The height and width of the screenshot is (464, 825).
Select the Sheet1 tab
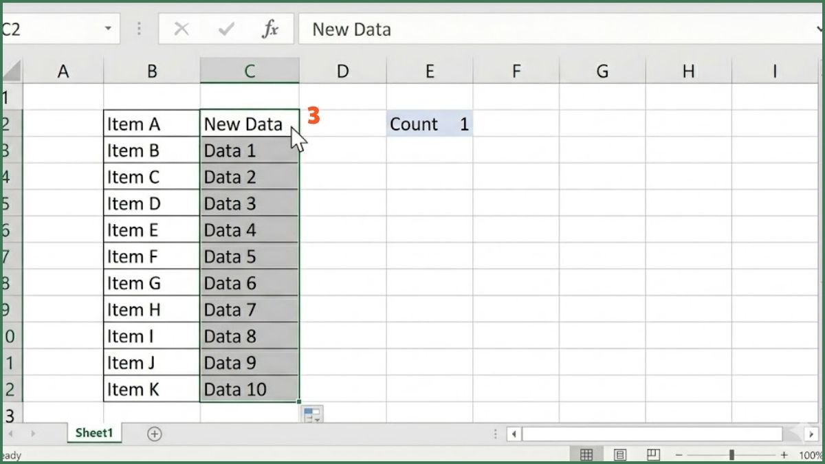click(93, 433)
